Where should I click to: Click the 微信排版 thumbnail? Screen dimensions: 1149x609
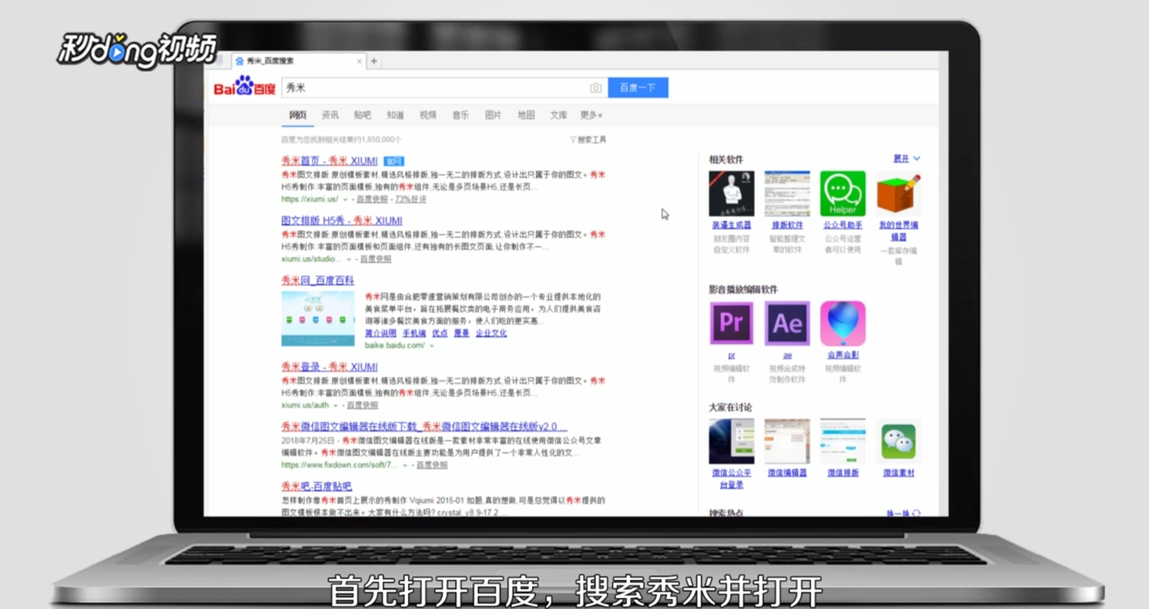(842, 441)
